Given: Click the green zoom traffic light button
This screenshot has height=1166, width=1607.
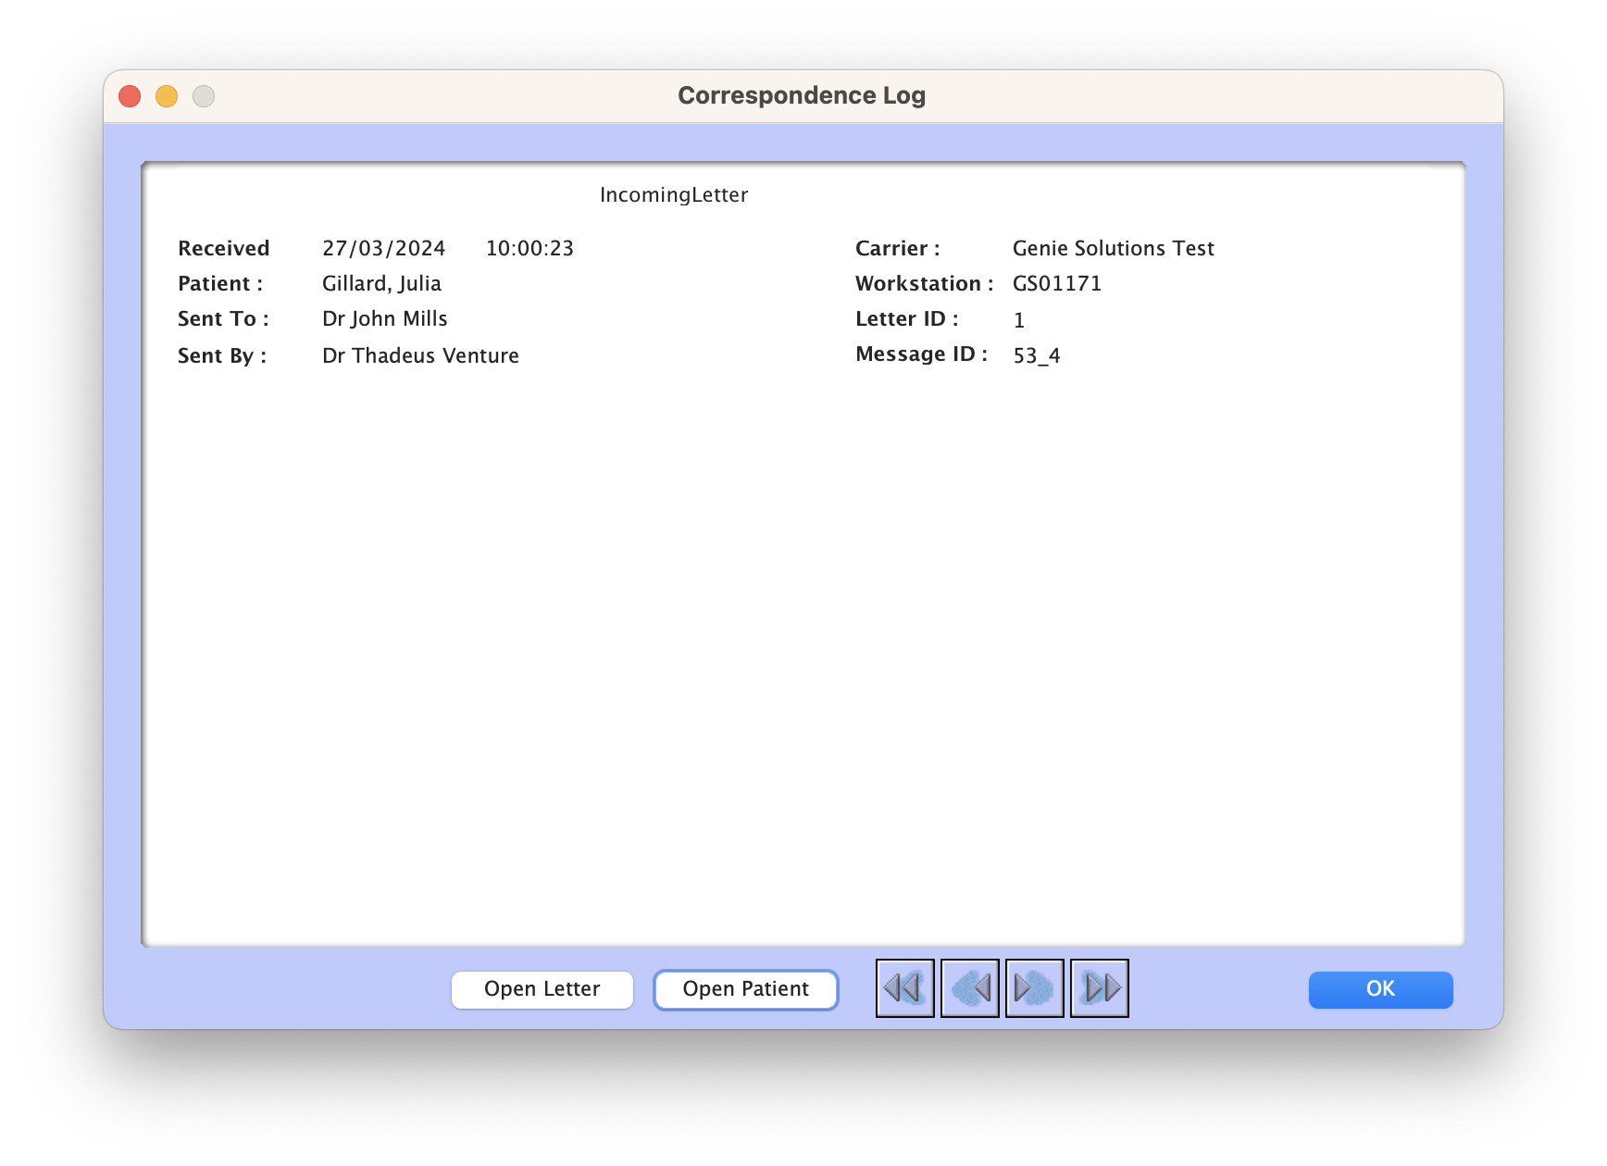Looking at the screenshot, I should click(x=204, y=95).
